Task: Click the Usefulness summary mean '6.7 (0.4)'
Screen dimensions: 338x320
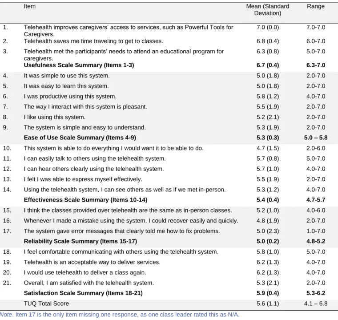Action: pos(268,65)
